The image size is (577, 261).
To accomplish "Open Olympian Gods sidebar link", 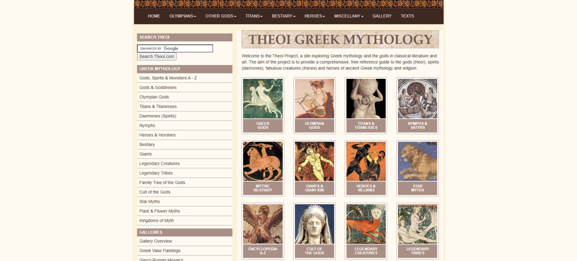I will (184, 97).
